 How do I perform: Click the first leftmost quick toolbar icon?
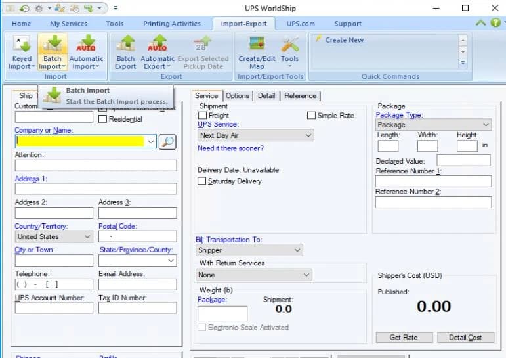click(11, 8)
